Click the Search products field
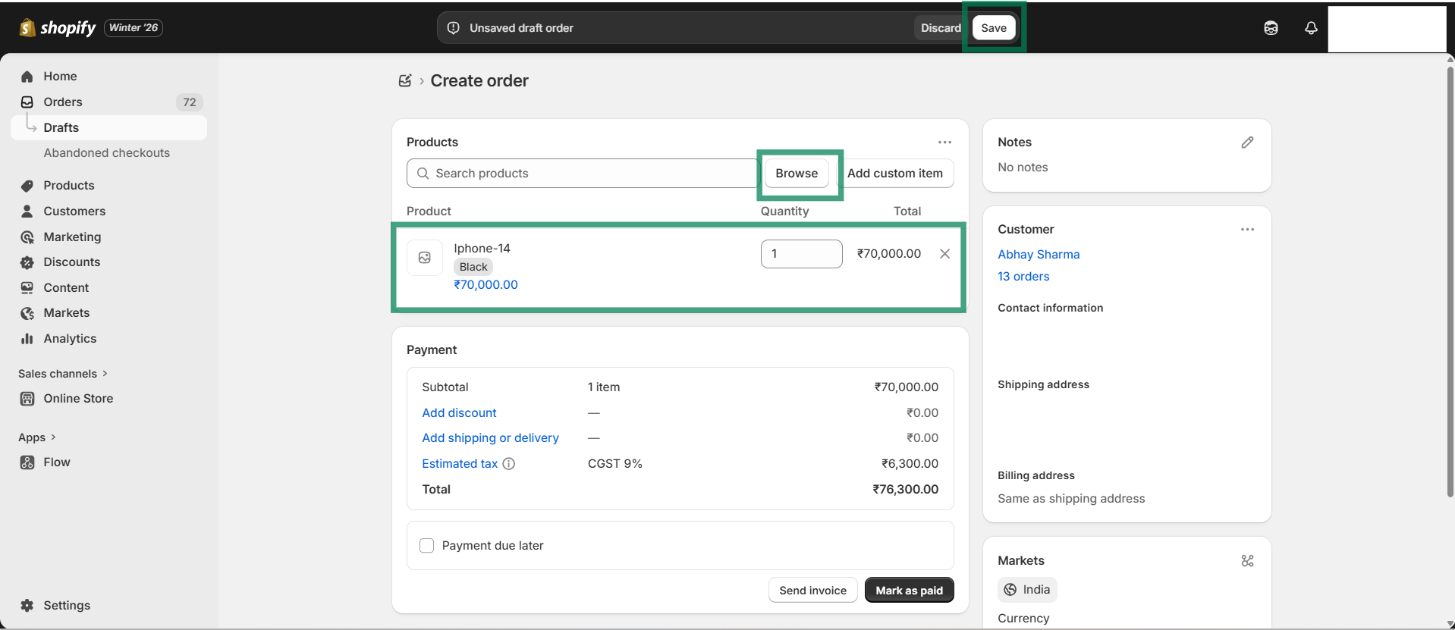This screenshot has height=630, width=1455. pos(584,174)
